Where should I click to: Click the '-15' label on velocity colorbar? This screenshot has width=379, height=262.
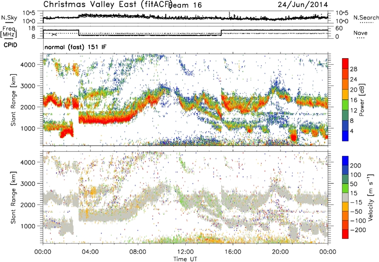click(x=356, y=202)
